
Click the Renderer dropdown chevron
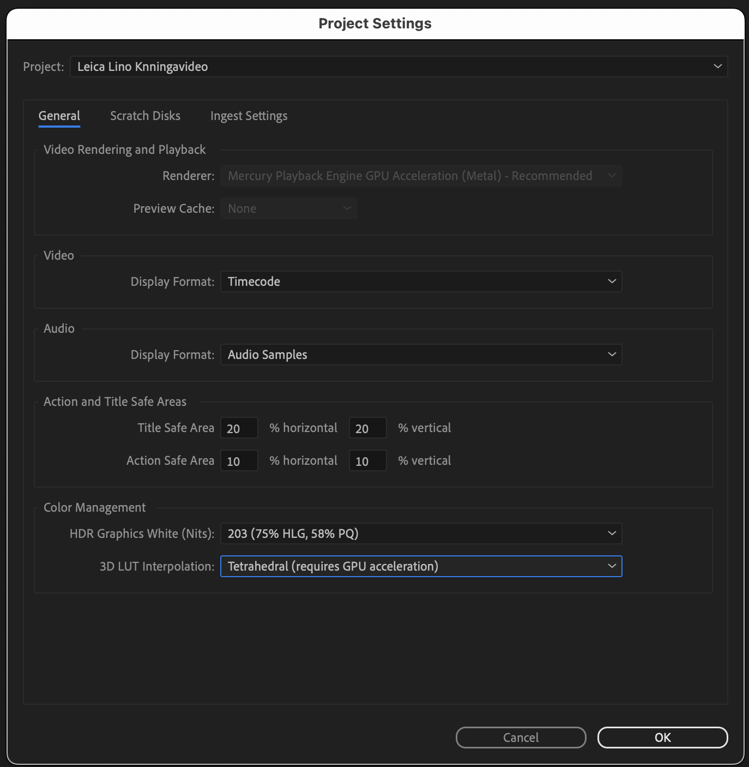click(x=612, y=175)
